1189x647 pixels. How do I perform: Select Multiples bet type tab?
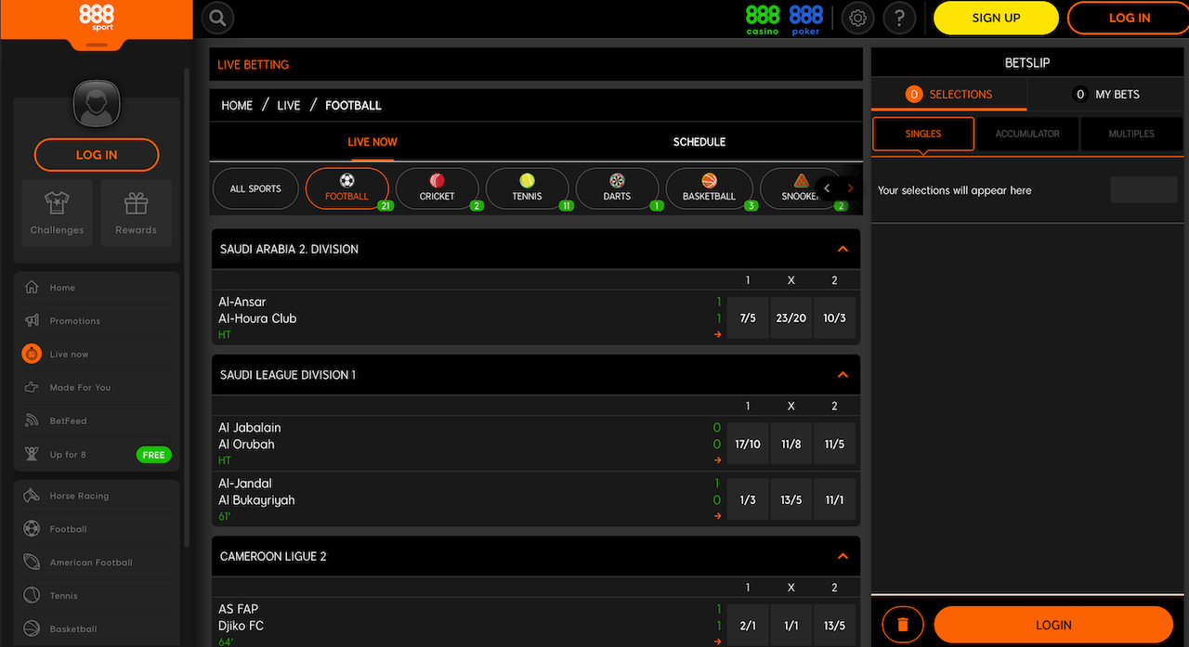tap(1131, 134)
